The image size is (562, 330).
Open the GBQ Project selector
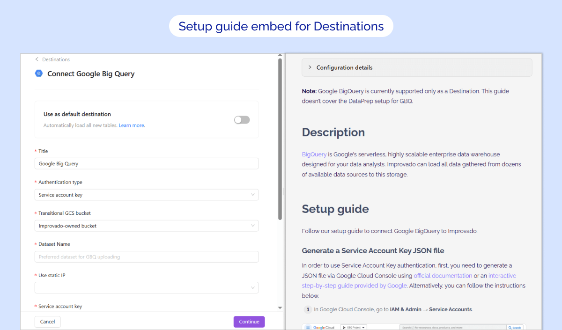pos(354,328)
